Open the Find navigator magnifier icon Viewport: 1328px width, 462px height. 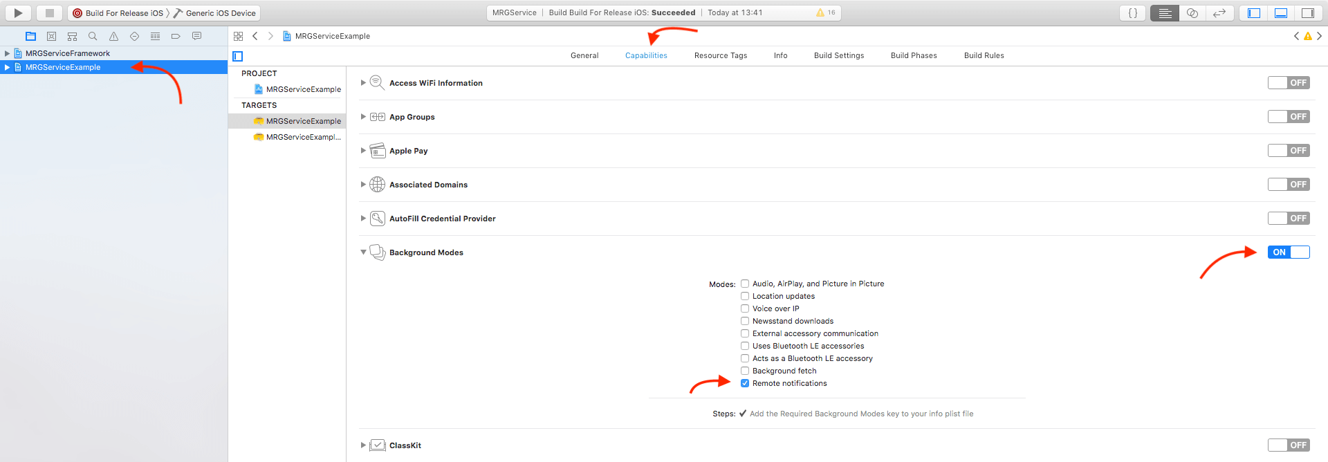(x=93, y=36)
